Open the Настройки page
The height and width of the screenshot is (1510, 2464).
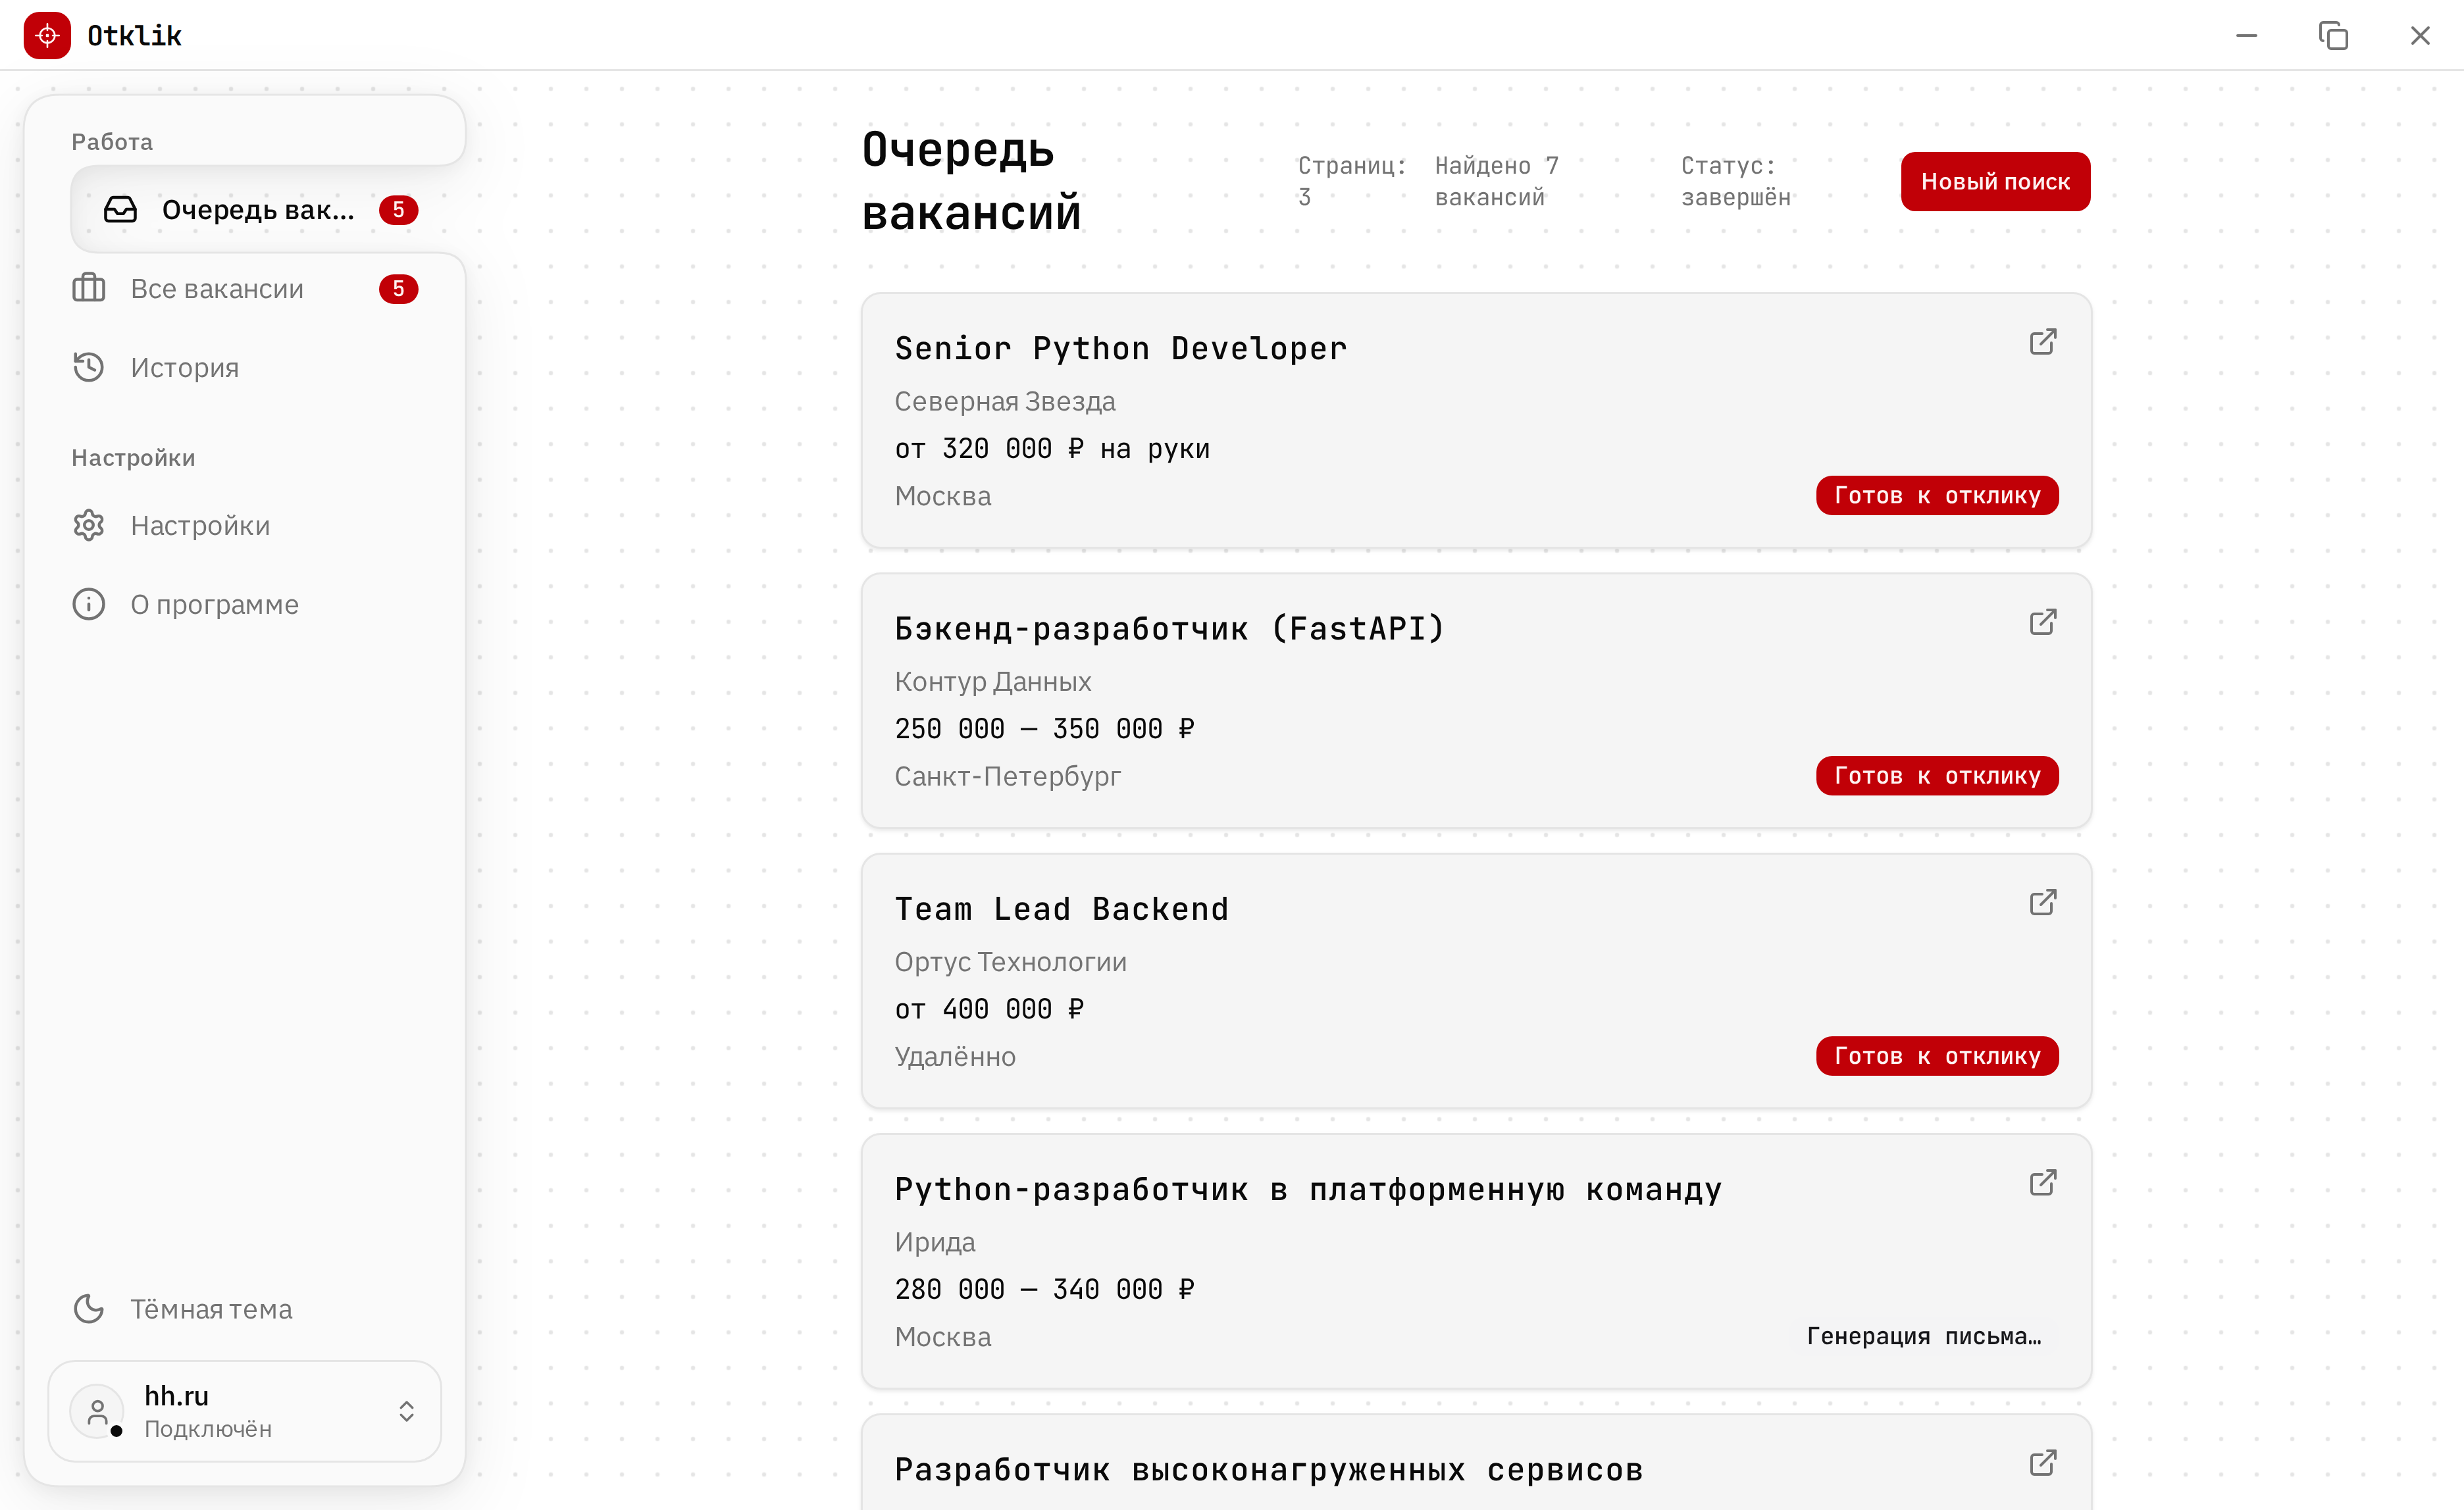pos(245,526)
